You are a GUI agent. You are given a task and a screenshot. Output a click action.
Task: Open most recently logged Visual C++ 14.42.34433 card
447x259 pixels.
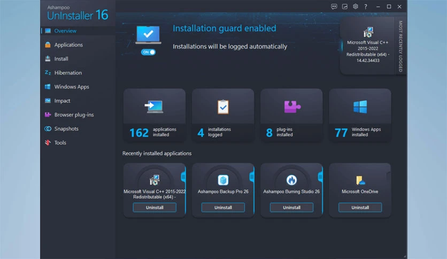[368, 46]
